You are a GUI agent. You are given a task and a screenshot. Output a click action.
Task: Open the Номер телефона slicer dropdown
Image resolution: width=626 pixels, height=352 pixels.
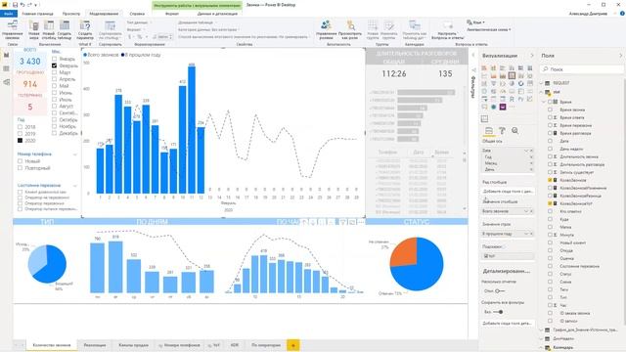[x=74, y=154]
